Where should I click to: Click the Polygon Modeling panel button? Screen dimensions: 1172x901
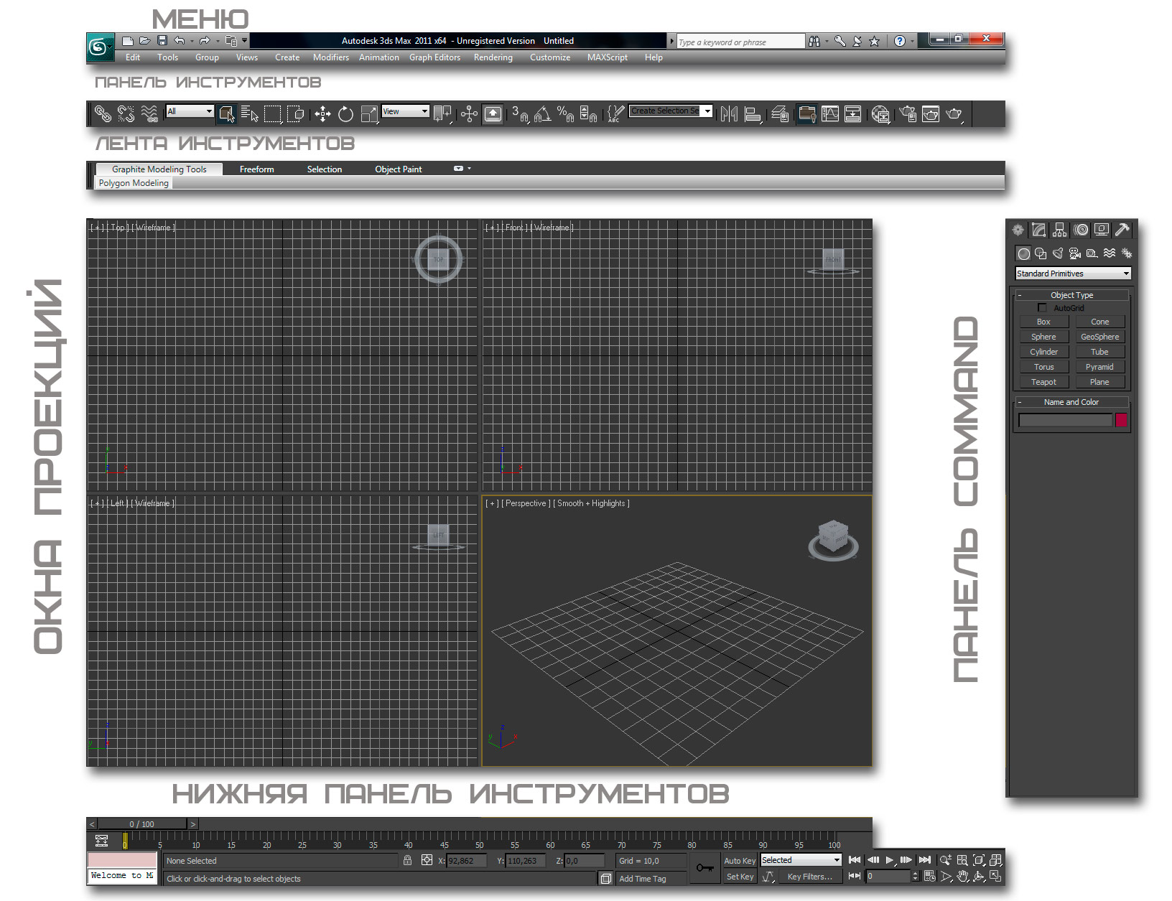click(x=134, y=183)
